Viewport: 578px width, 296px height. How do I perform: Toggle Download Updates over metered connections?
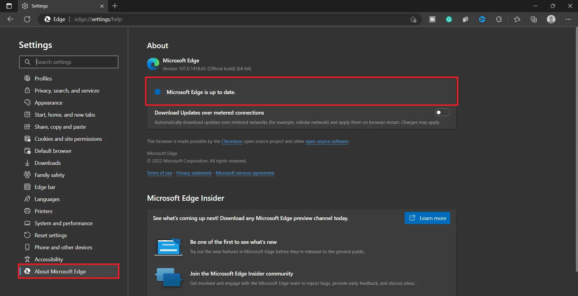(442, 112)
